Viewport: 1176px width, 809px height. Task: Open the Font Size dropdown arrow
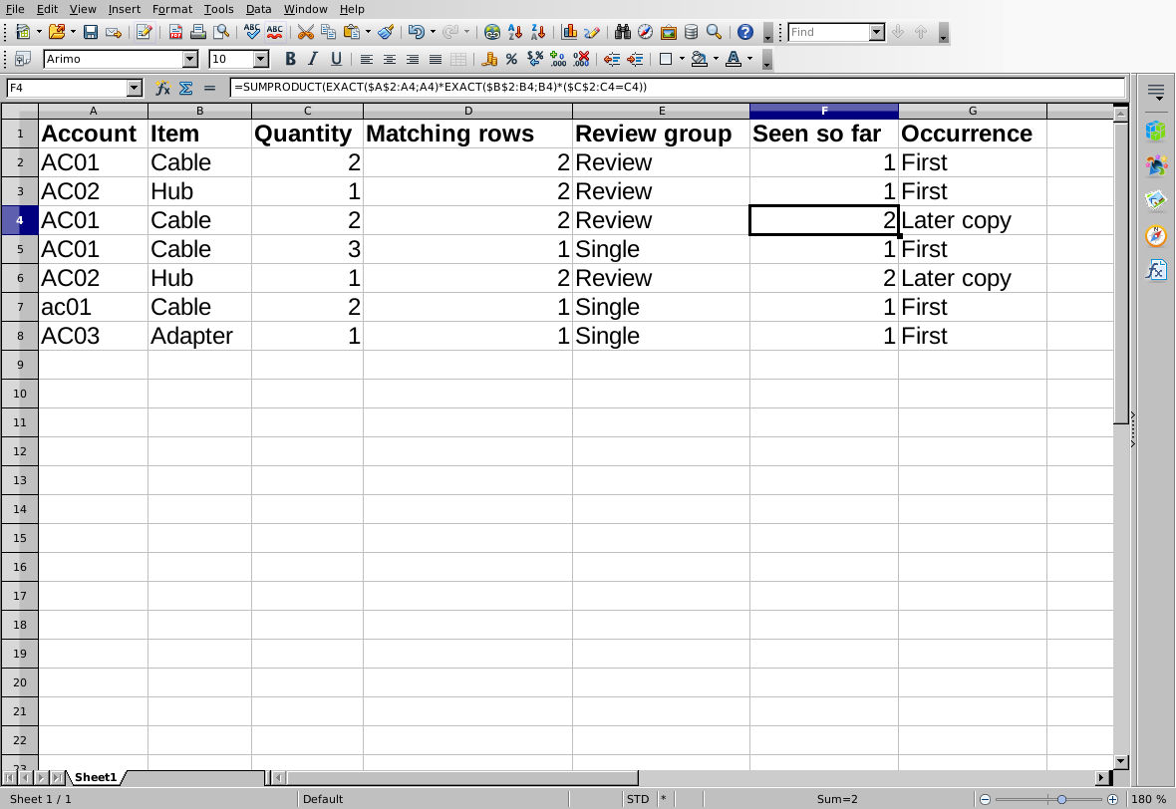(260, 59)
